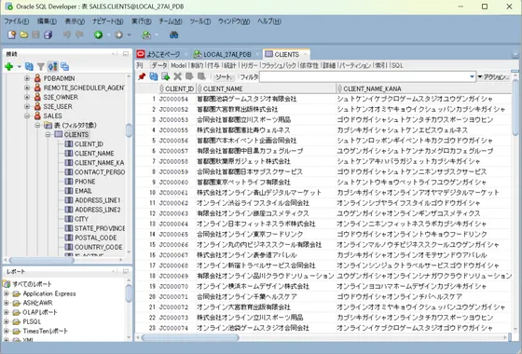The height and width of the screenshot is (354, 522).
Task: Open the ファイル menu
Action: (17, 21)
